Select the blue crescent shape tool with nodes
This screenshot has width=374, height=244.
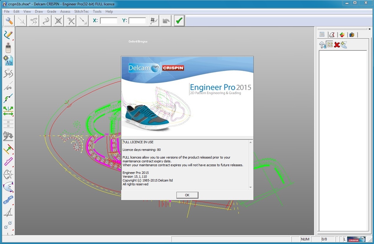pyautogui.click(x=8, y=187)
